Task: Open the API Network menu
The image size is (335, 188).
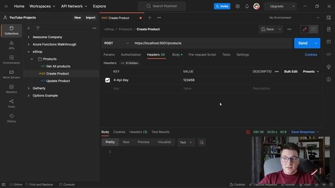Action: 74,6
